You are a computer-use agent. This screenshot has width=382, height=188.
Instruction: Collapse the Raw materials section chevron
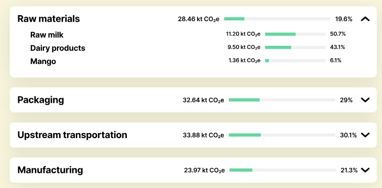(365, 19)
